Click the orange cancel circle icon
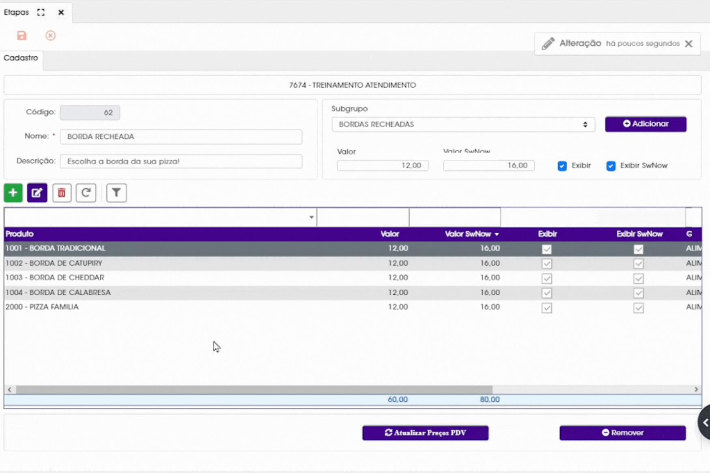The width and height of the screenshot is (710, 473). (x=50, y=36)
